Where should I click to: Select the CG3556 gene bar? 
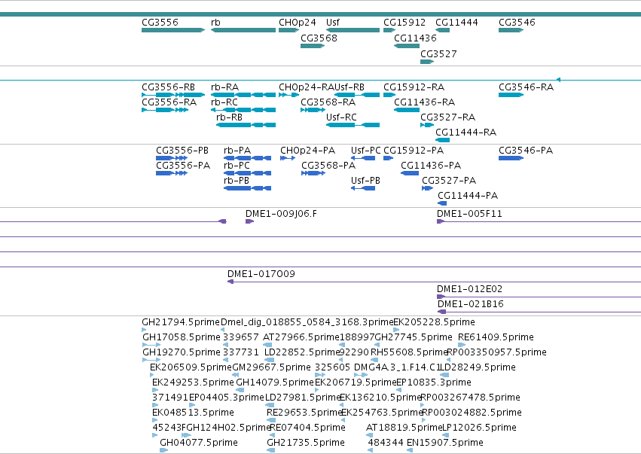tap(173, 30)
